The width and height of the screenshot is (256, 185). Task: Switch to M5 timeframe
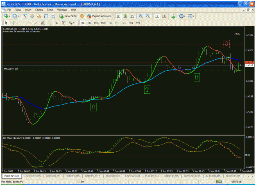(89, 23)
